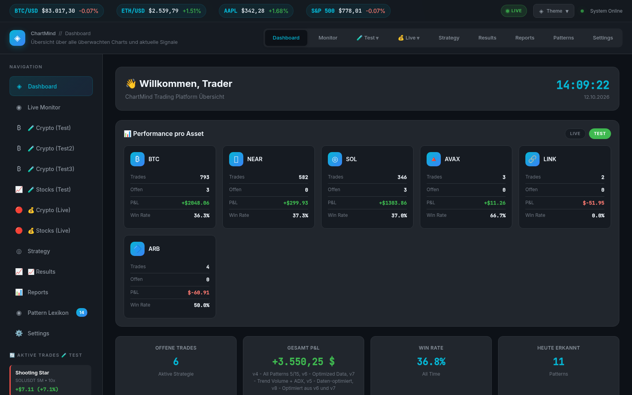Select Dashboard in the sidebar navigation
Image resolution: width=632 pixels, height=395 pixels.
pyautogui.click(x=51, y=86)
